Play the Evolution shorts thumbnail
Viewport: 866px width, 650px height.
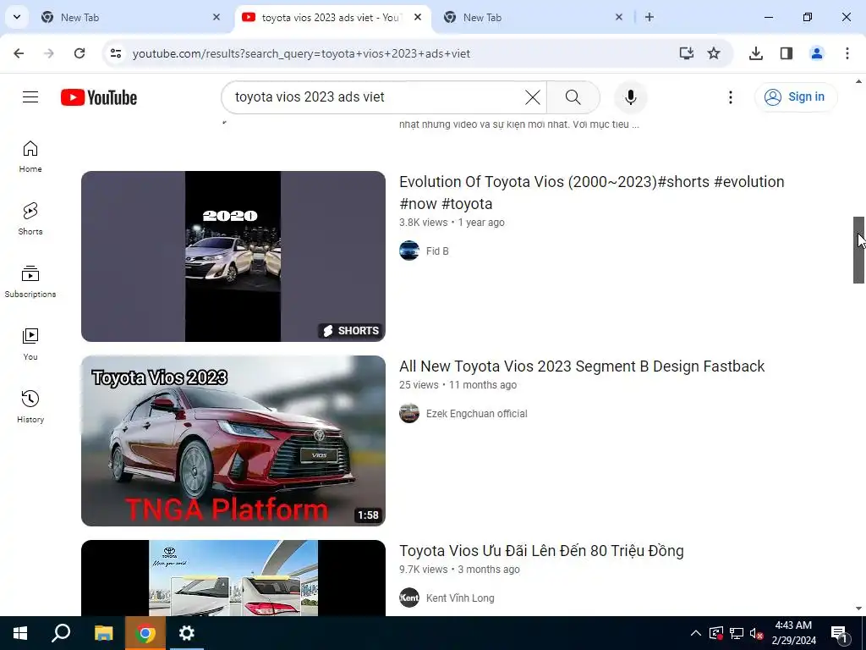tap(233, 256)
